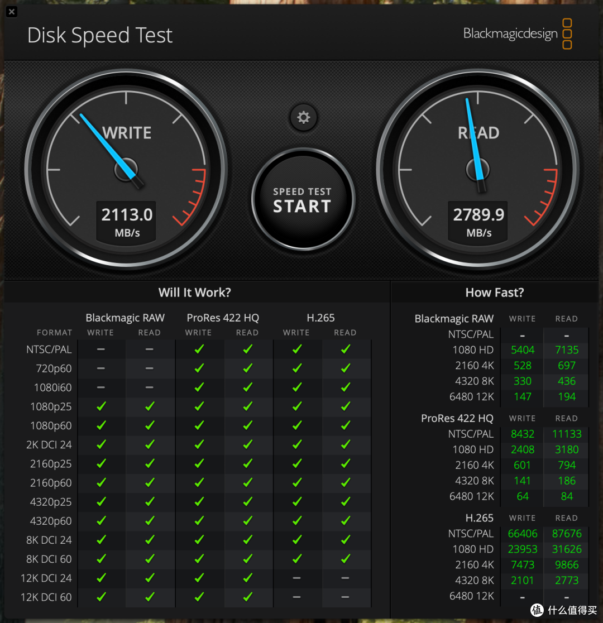Click the value 436 for Blackmagic RAW 4320 8K read
The image size is (603, 623).
(x=567, y=381)
